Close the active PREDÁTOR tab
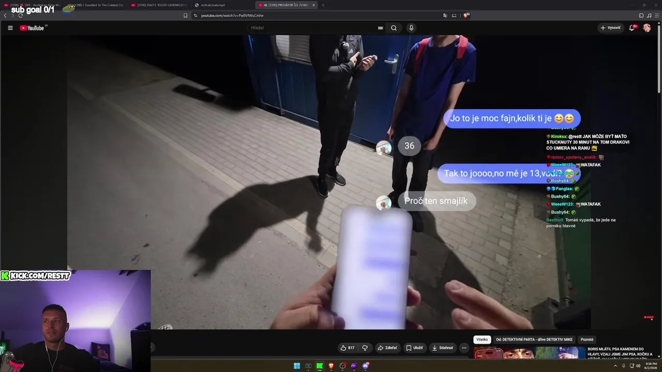Image resolution: width=662 pixels, height=372 pixels. 313,5
